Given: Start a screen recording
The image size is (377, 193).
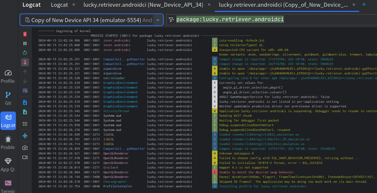Looking at the screenshot, I should point(25,157).
